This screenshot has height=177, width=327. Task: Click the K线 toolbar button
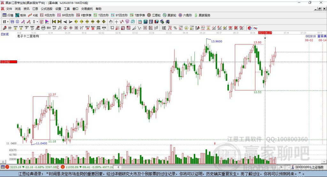click(x=33, y=15)
